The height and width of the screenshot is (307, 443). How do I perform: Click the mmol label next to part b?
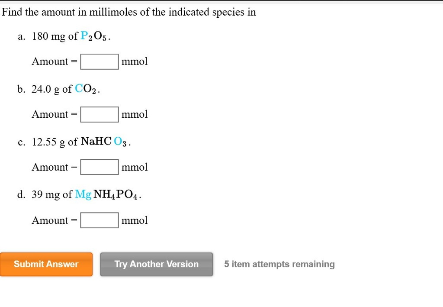135,114
